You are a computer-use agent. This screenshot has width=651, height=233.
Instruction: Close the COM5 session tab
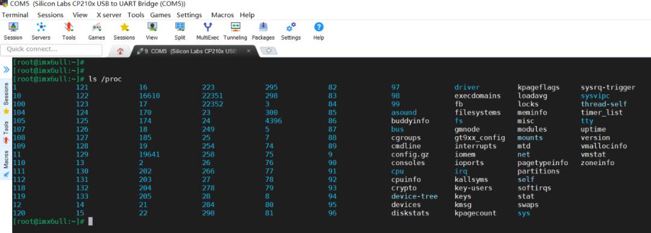click(x=248, y=51)
